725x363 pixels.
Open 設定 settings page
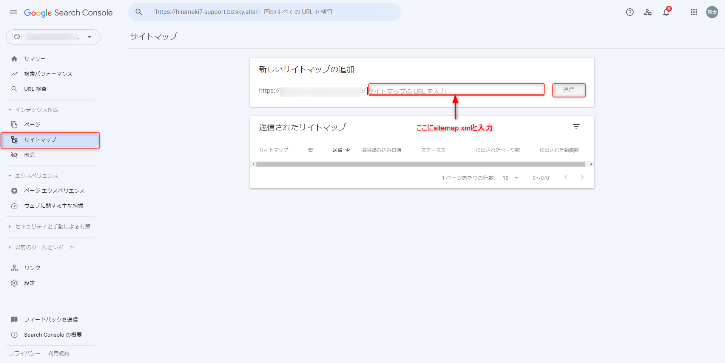click(x=29, y=283)
